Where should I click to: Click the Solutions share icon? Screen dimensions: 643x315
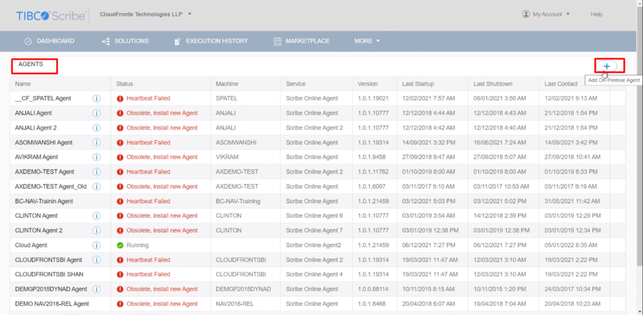tap(105, 41)
